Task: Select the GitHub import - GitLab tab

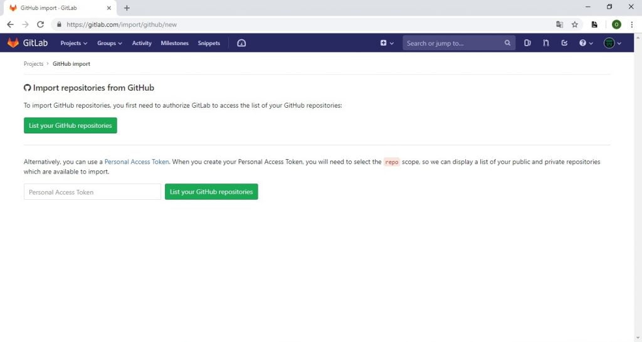Action: click(60, 8)
